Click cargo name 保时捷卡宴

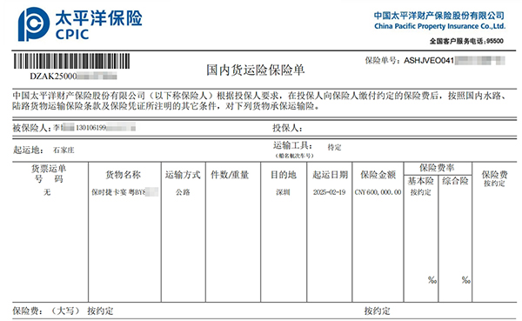(110, 192)
